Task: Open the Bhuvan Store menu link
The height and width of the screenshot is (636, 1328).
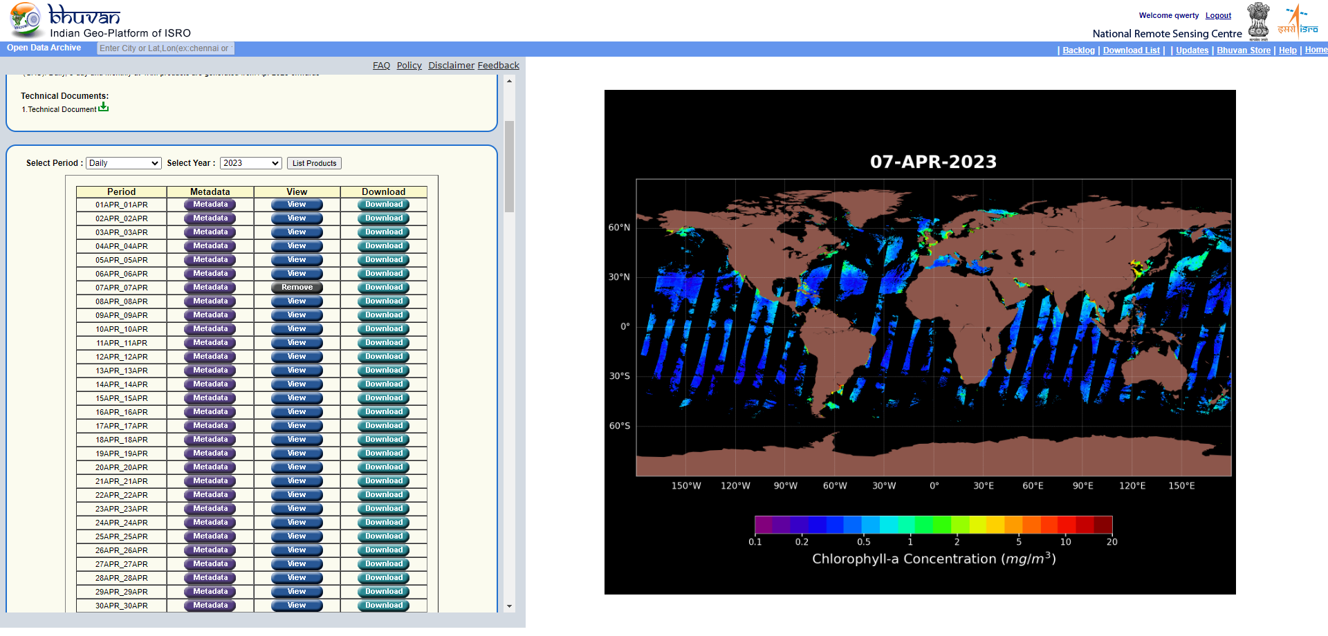Action: (1244, 50)
